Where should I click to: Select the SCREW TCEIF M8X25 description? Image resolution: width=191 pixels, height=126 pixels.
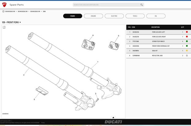pos(158,41)
